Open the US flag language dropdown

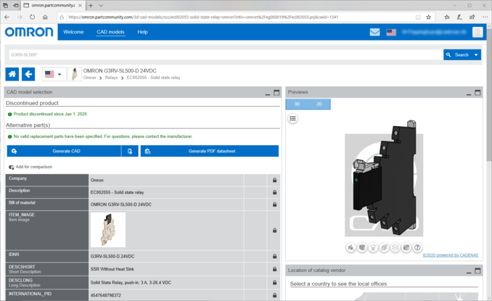tap(53, 74)
